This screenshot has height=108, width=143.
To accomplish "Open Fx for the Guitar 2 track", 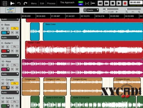I will pyautogui.click(x=15, y=102).
